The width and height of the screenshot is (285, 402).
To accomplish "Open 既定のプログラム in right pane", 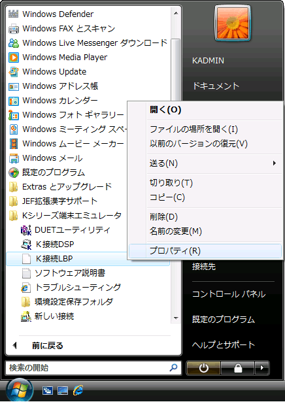I will pos(224,320).
